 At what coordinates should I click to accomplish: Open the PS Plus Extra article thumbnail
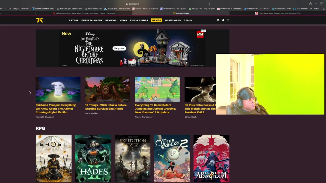tap(200, 89)
